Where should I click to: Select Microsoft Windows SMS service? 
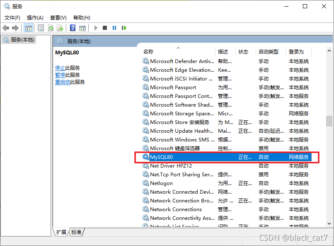227,140
